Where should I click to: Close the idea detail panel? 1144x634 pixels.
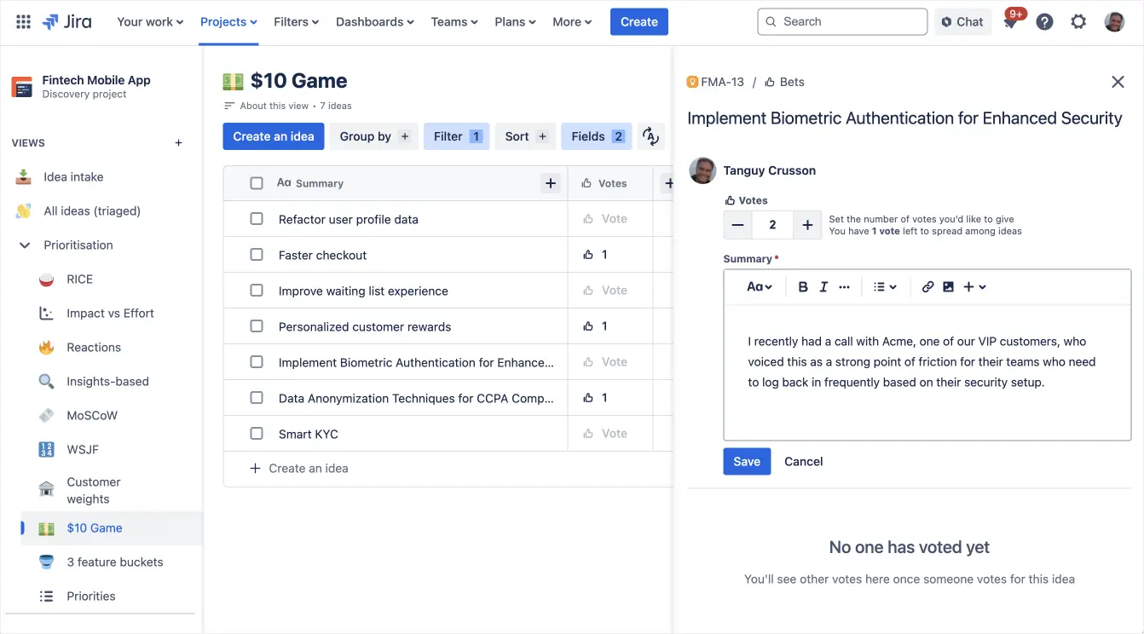pyautogui.click(x=1118, y=82)
